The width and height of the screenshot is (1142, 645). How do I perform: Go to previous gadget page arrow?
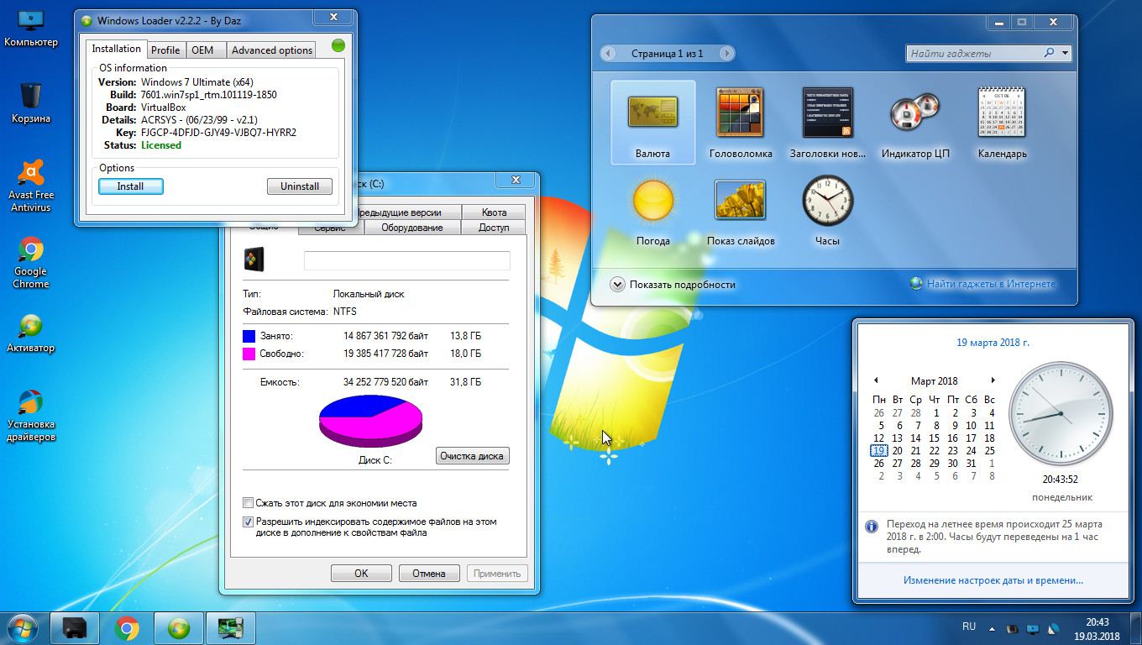(609, 54)
